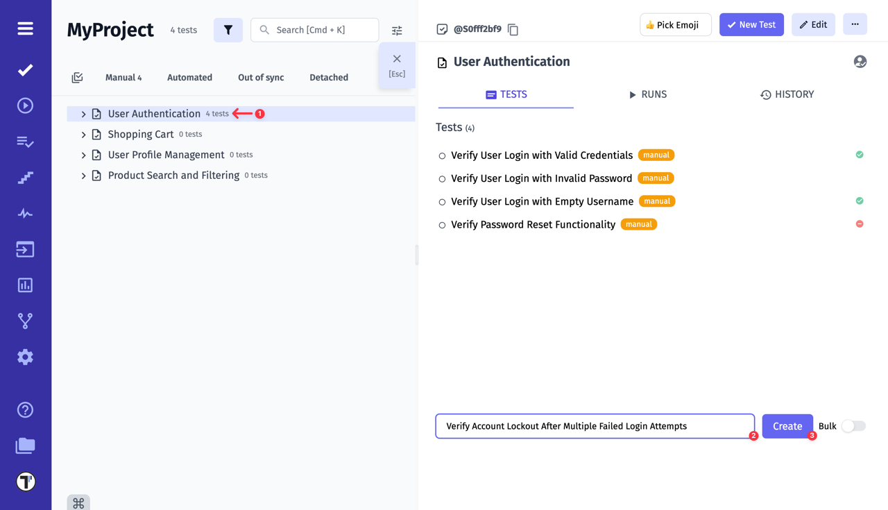The width and height of the screenshot is (888, 510).
Task: Copy the @S0fff2bf9 identifier using copy icon
Action: point(513,29)
